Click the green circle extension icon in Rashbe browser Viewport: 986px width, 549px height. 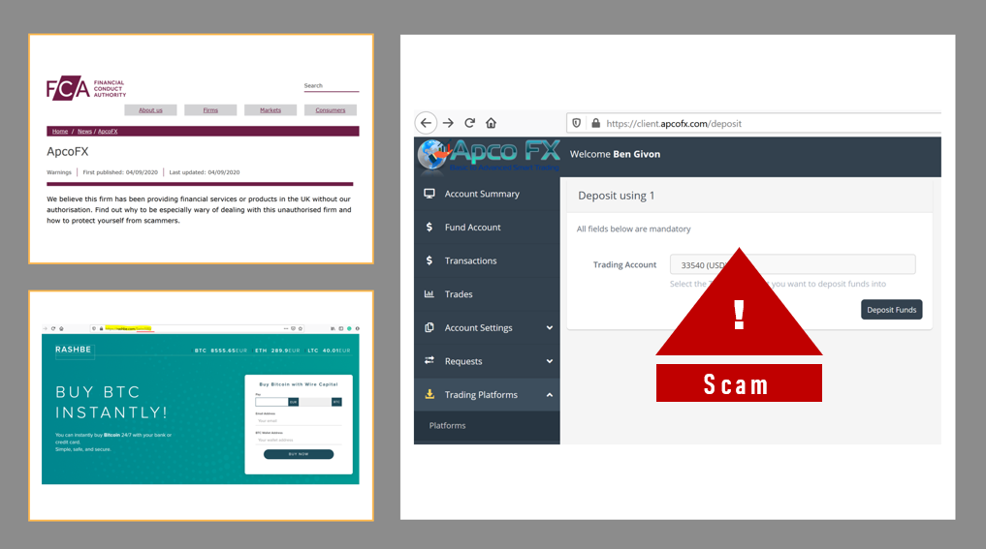tap(349, 328)
